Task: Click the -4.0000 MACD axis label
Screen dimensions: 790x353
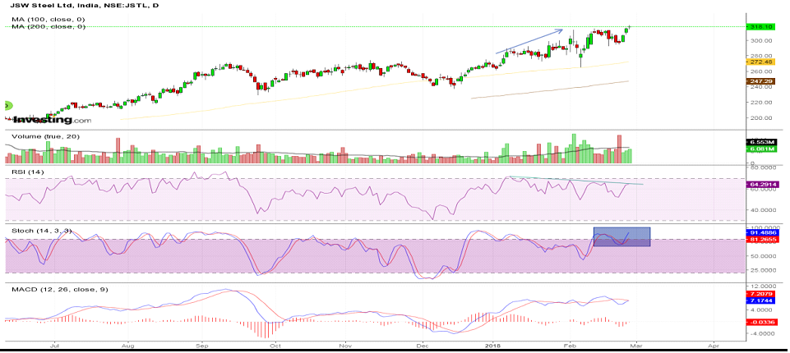Action: (x=760, y=333)
